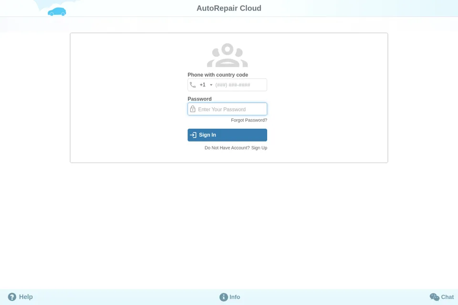Open Info in the footer
Image resolution: width=458 pixels, height=305 pixels.
230,297
